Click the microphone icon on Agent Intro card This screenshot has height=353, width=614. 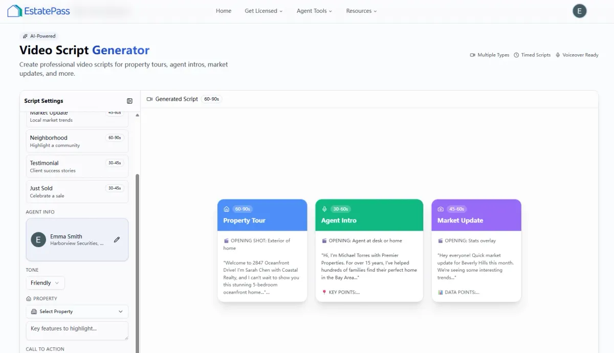pos(324,209)
